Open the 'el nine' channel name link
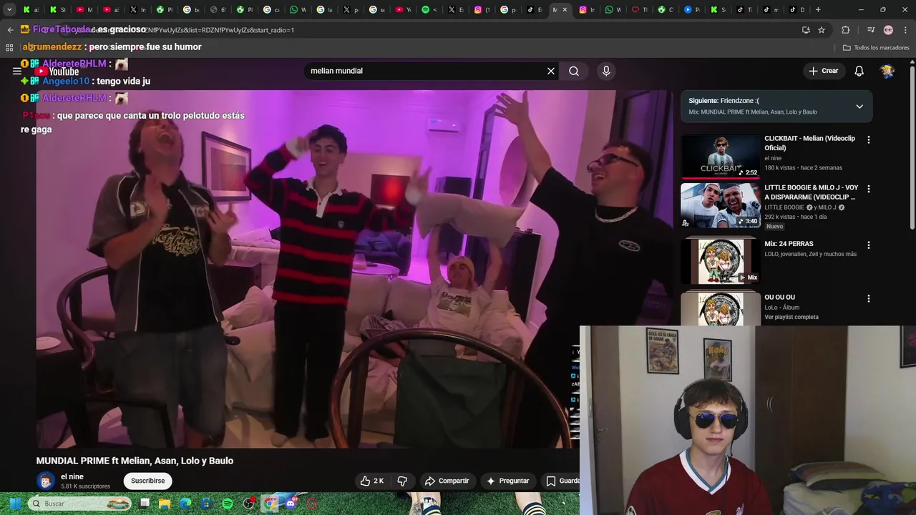 point(72,476)
